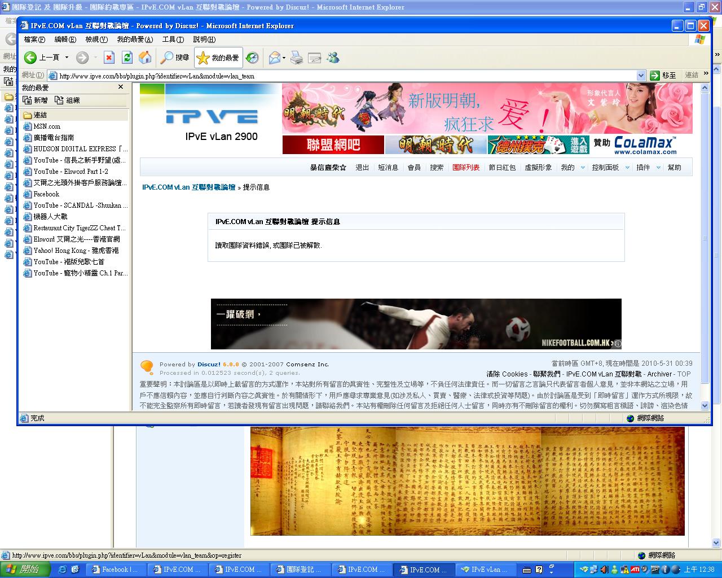The image size is (722, 578).
Task: Expand the address bar URL dropdown
Action: pos(641,76)
